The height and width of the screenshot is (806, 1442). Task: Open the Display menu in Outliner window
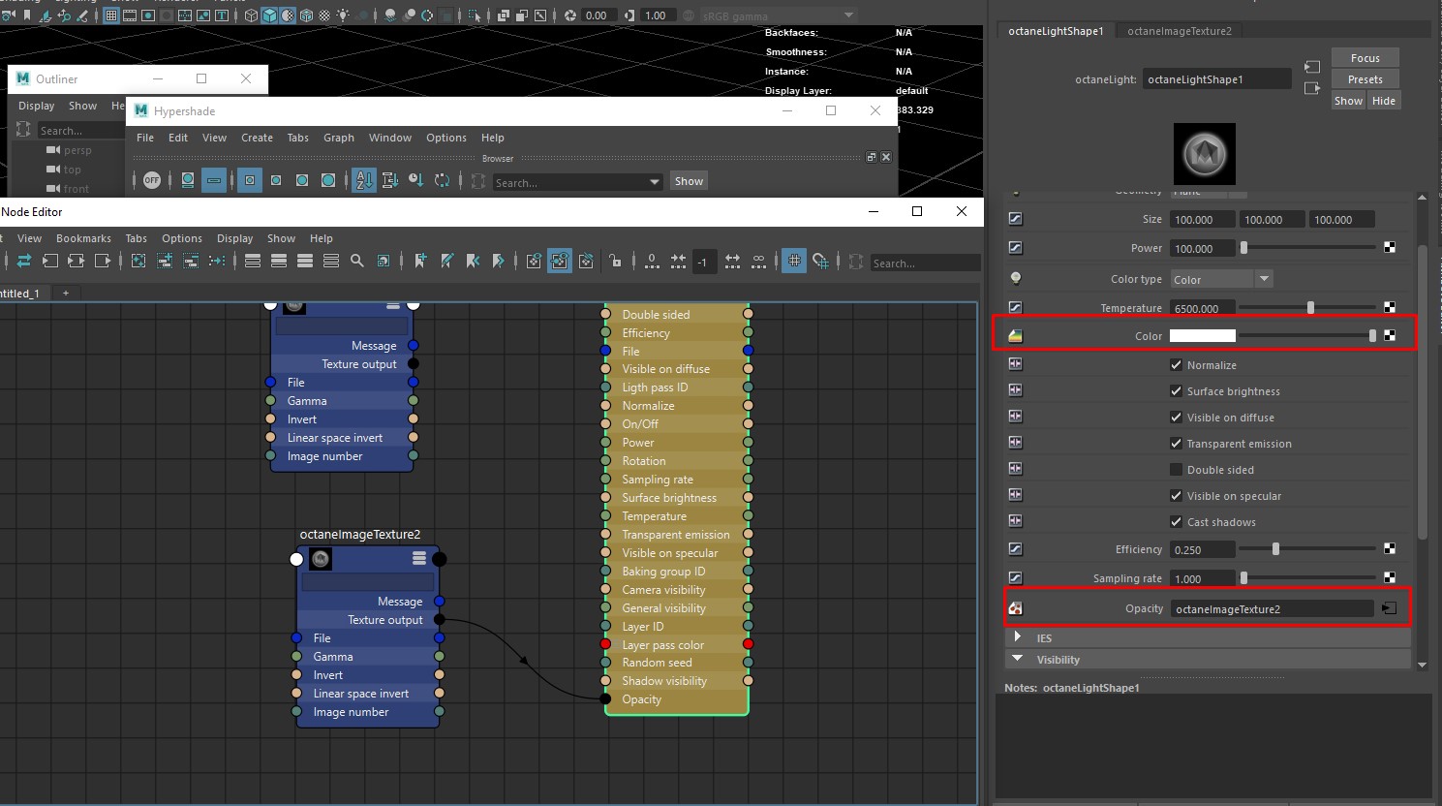click(x=37, y=106)
